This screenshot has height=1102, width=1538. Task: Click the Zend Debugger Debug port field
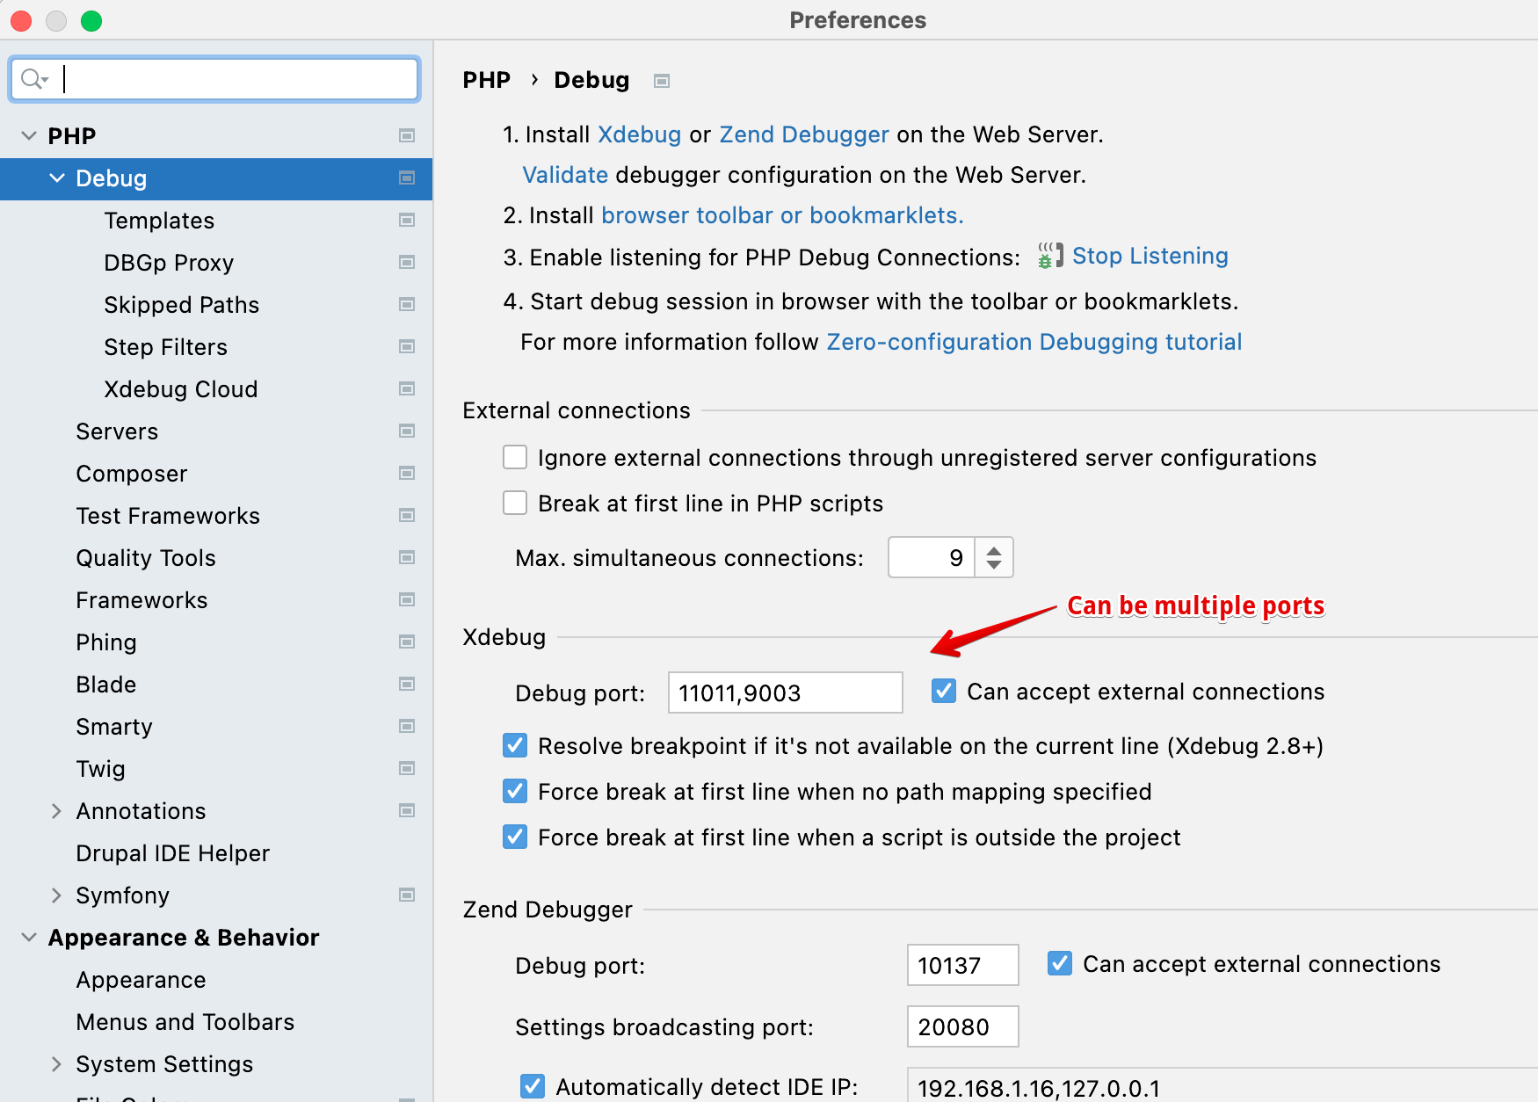pyautogui.click(x=962, y=965)
